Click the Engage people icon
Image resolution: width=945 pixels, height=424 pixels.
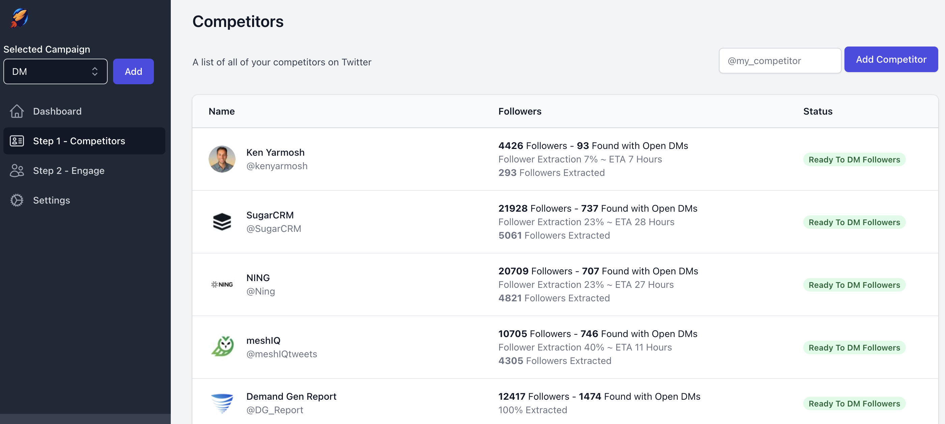pyautogui.click(x=17, y=171)
